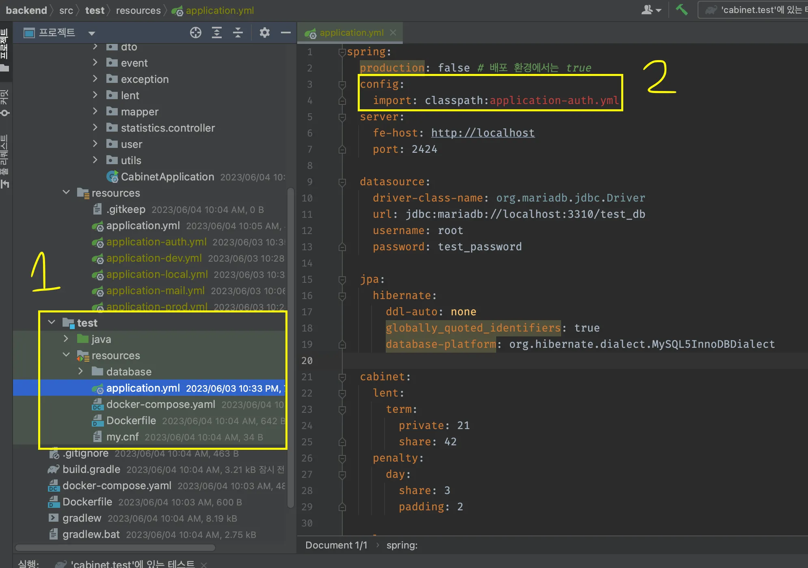Open the project view mode dropdown arrow
808x568 pixels.
click(92, 33)
